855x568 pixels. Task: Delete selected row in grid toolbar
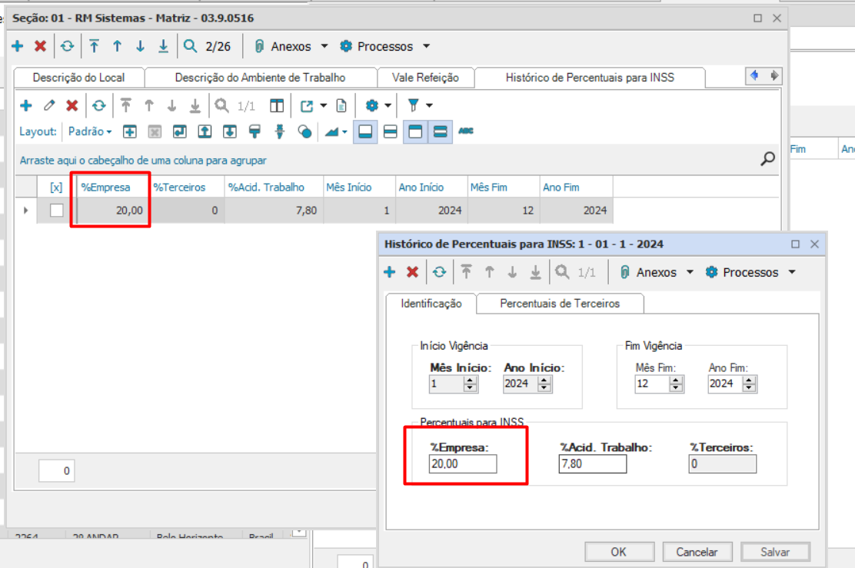click(72, 105)
